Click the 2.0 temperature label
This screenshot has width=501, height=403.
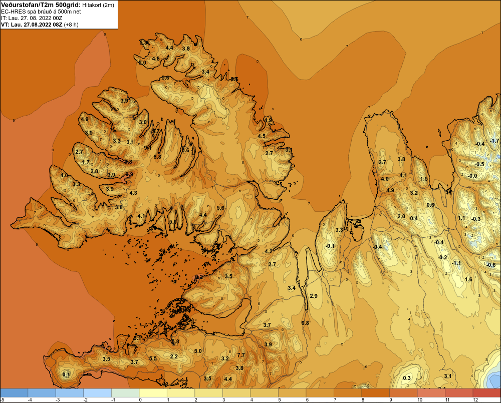[x=401, y=216]
